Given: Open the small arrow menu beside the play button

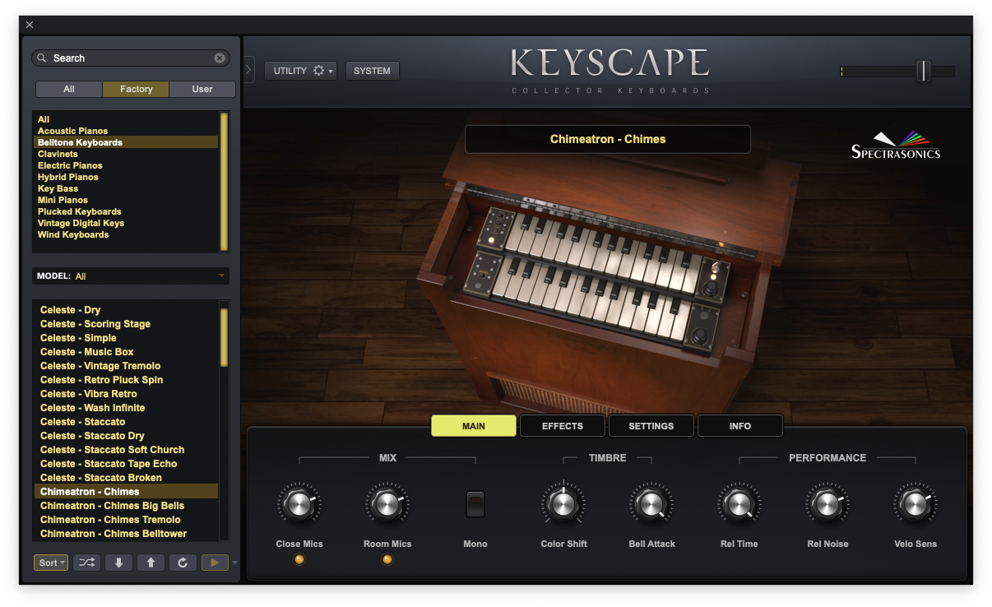Looking at the screenshot, I should pyautogui.click(x=234, y=563).
